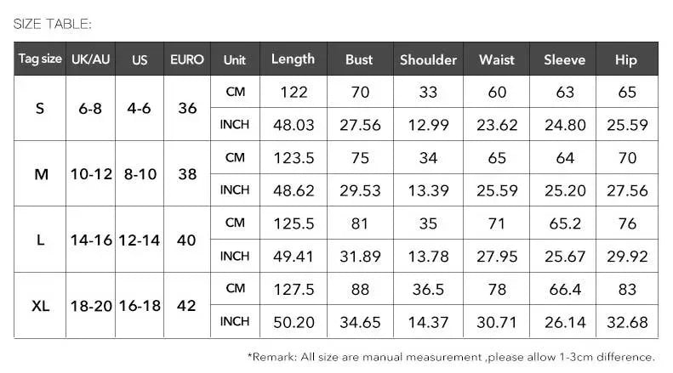
Task: Click the Shoulder column header
Action: coord(428,59)
